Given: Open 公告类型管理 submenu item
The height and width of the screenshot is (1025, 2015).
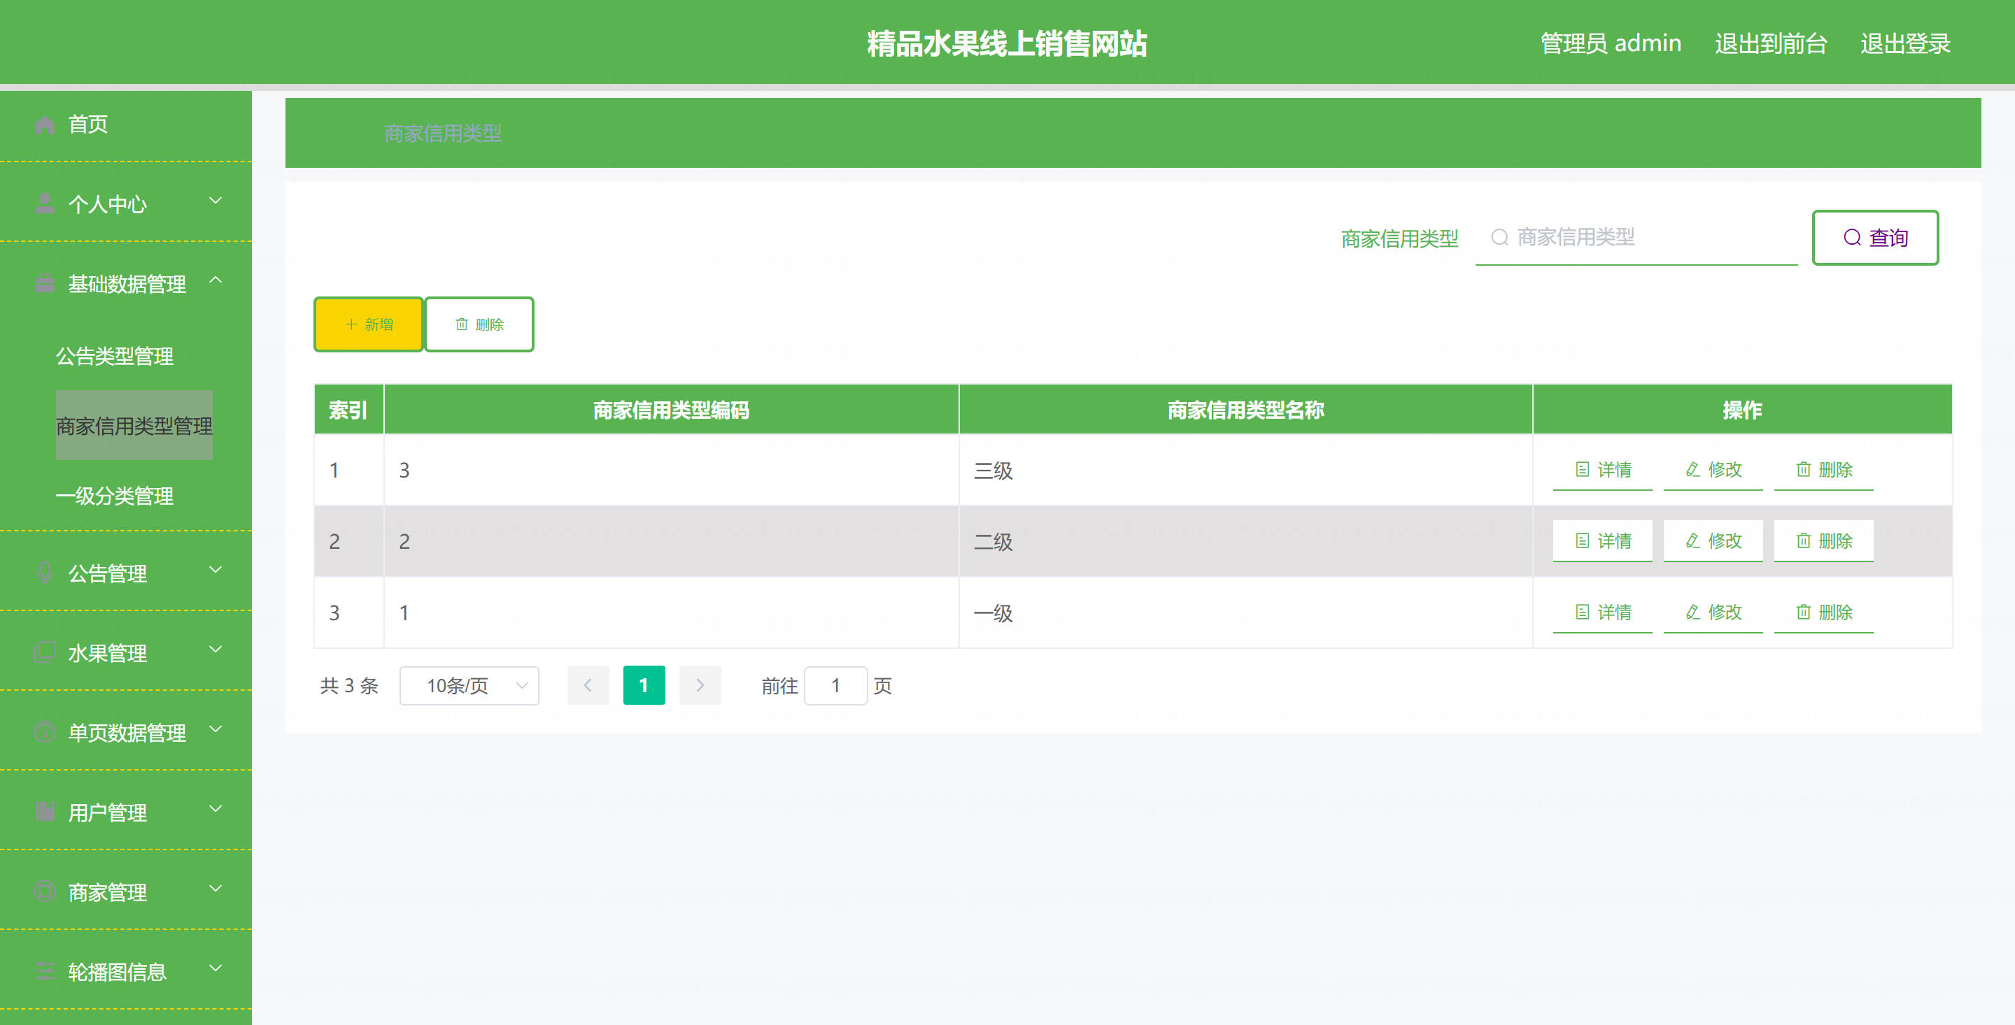Looking at the screenshot, I should [x=114, y=357].
